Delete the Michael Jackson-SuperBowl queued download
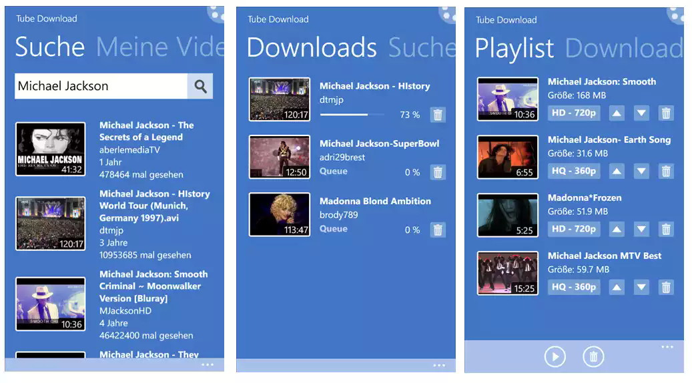 coord(438,172)
